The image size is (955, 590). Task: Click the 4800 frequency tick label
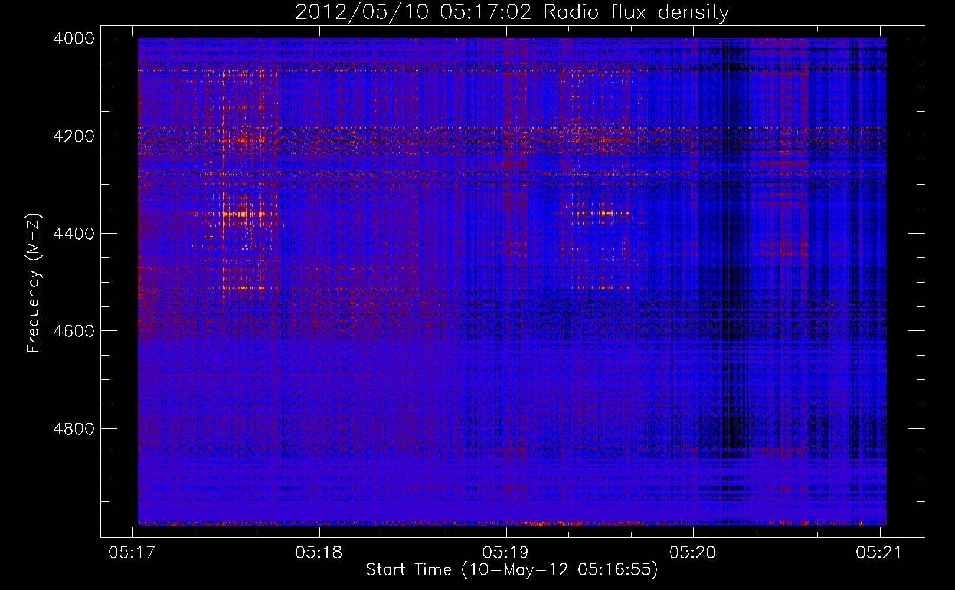coord(74,428)
